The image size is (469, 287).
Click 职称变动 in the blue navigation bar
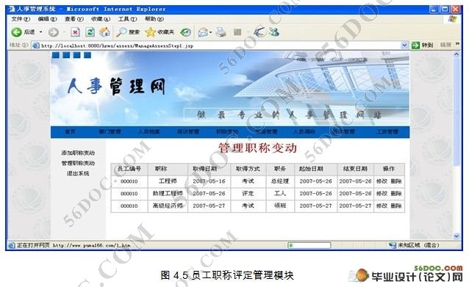[227, 131]
